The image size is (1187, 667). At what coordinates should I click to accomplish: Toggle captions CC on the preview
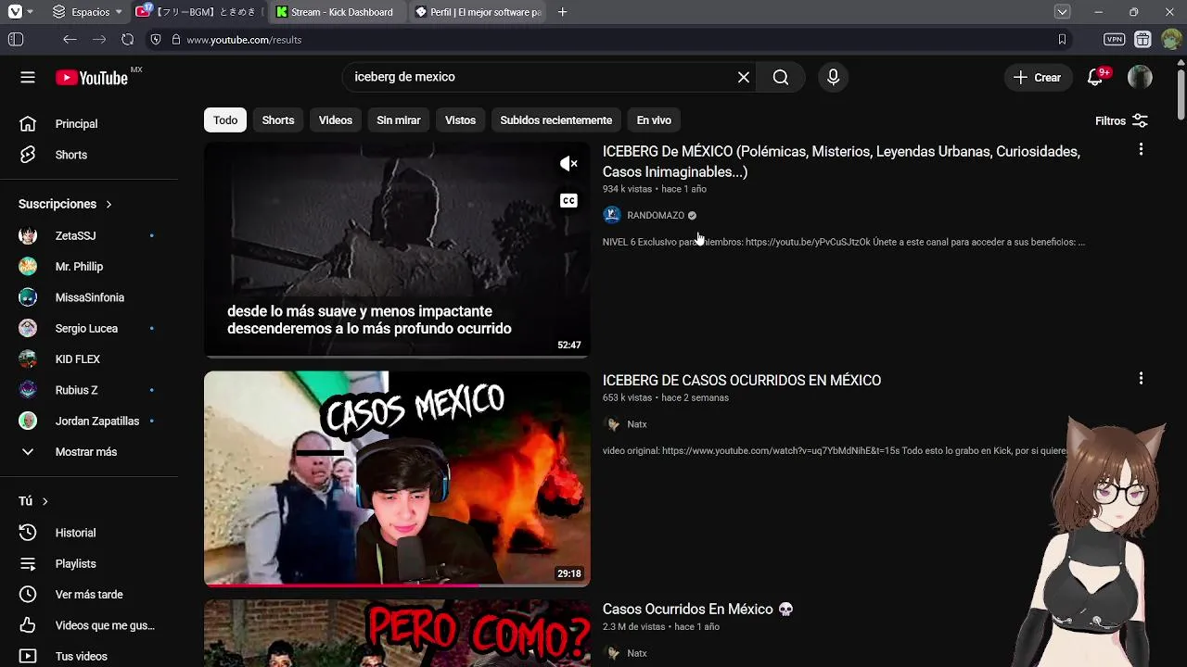(568, 201)
